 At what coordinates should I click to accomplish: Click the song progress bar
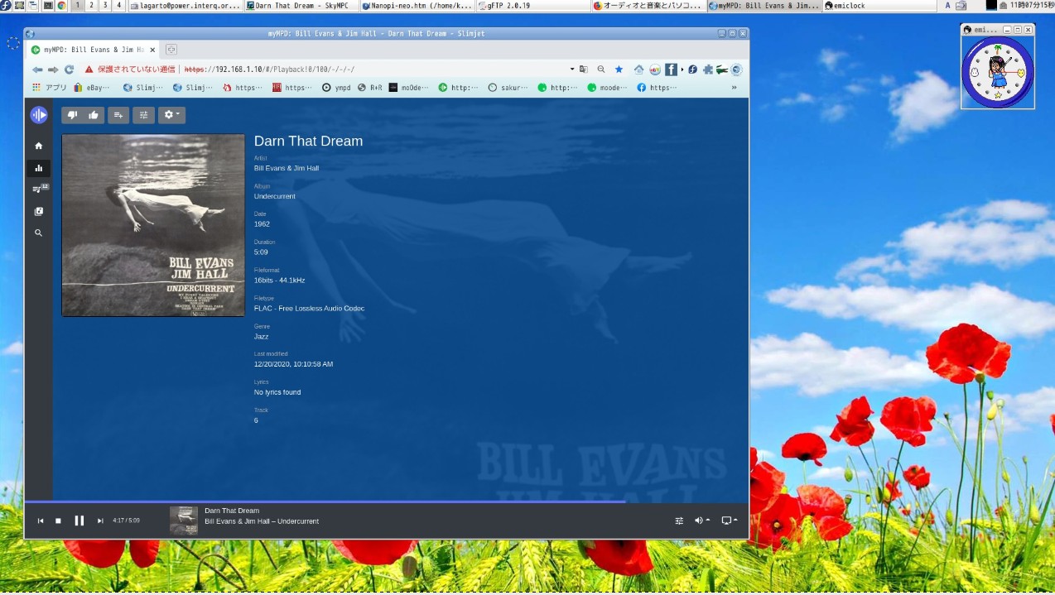click(331, 501)
